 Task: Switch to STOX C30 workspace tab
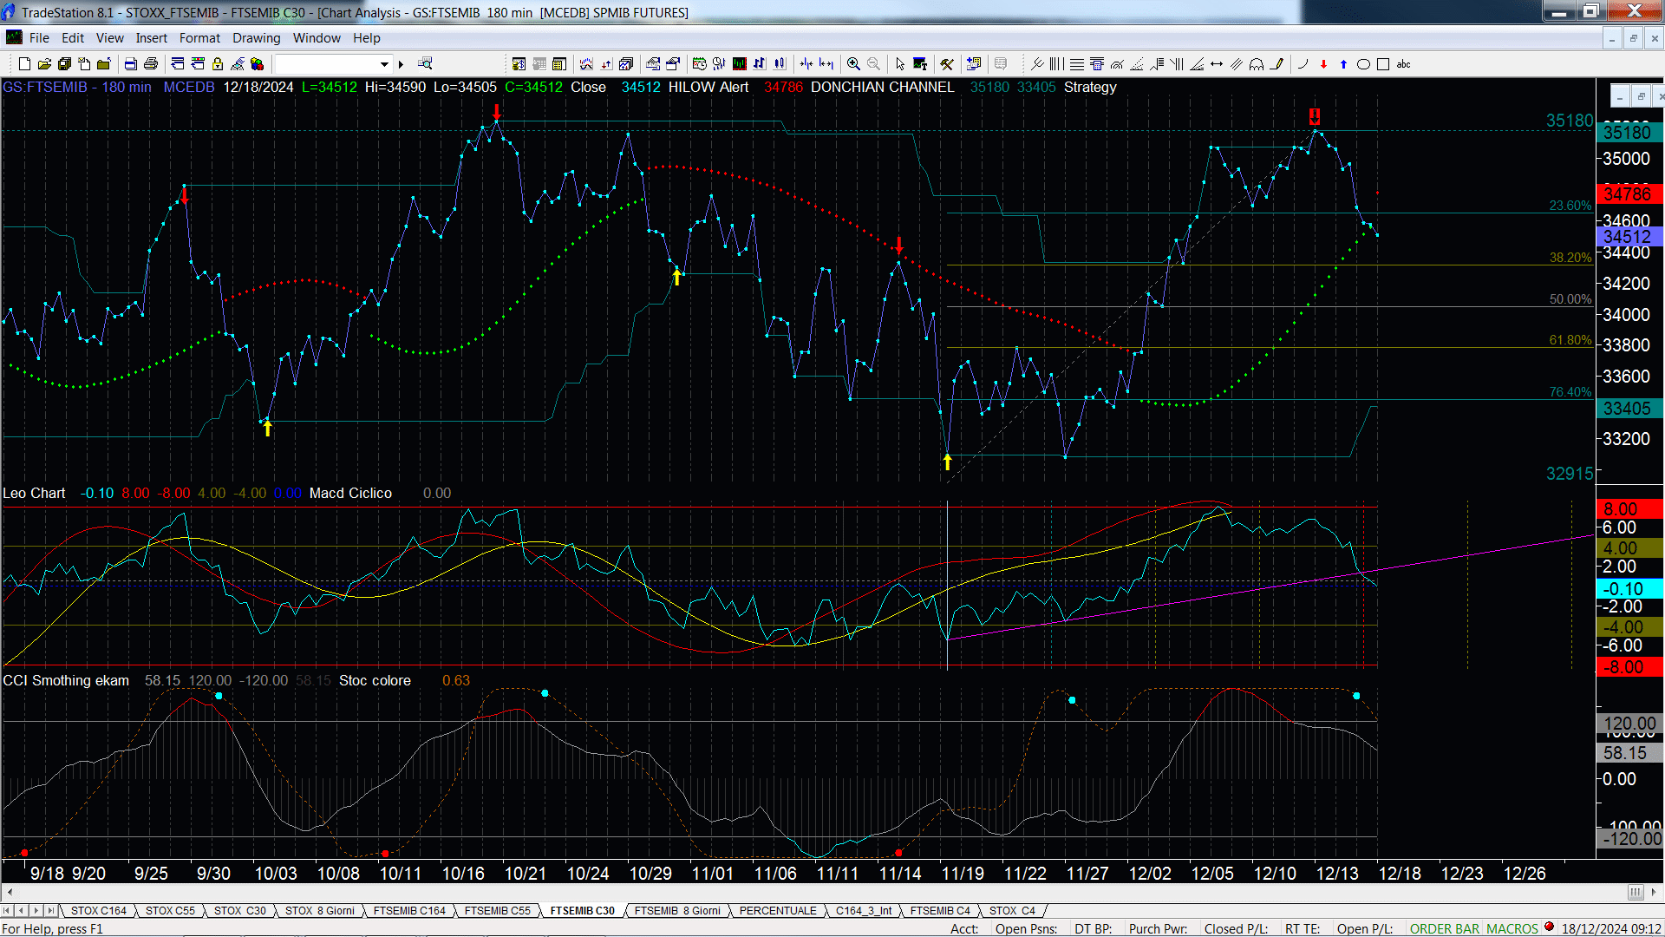click(x=240, y=910)
